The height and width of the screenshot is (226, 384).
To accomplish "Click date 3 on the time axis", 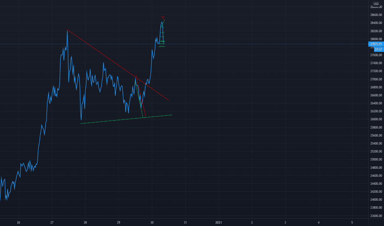I will click(x=285, y=222).
